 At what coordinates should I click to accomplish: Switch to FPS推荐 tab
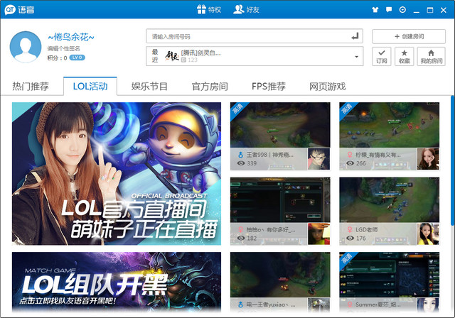pos(269,87)
